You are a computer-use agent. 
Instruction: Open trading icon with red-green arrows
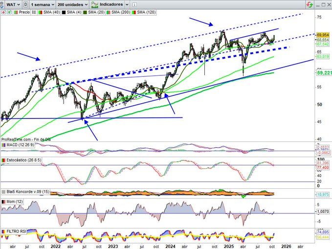pyautogui.click(x=310, y=4)
